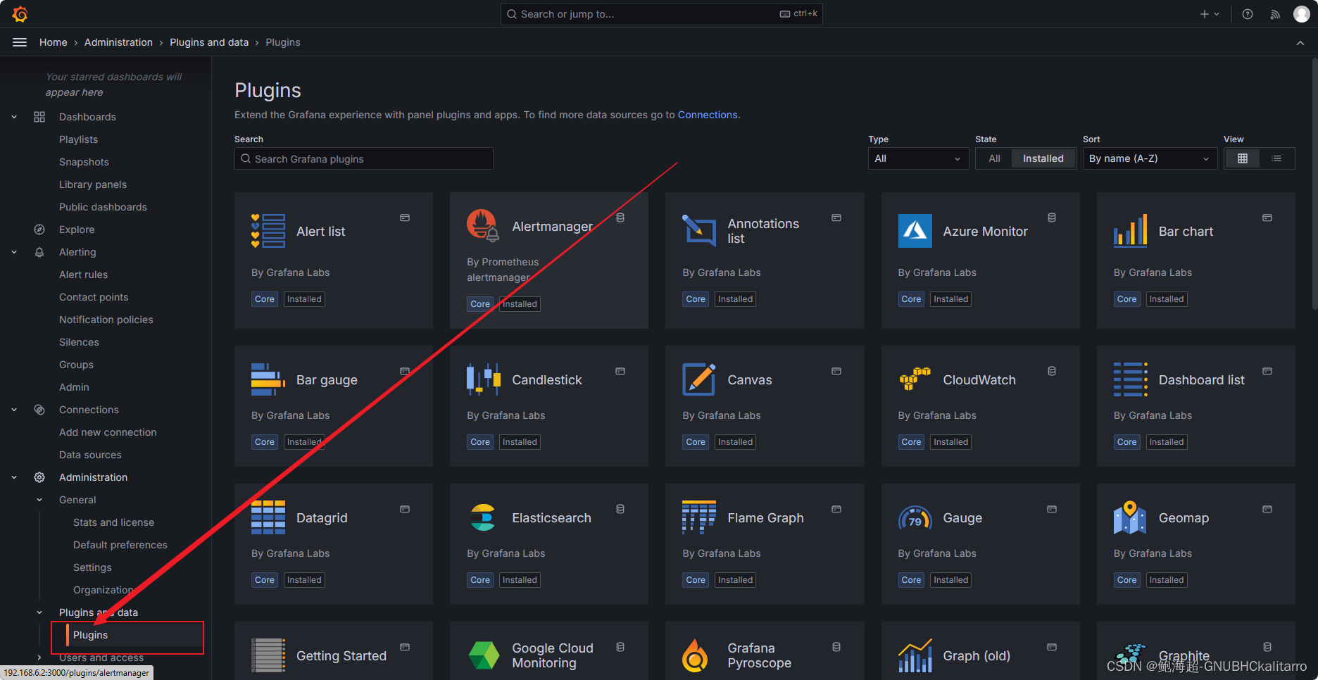Open the CloudWatch plugin icon
Screen dimensions: 1318x680
coord(915,379)
